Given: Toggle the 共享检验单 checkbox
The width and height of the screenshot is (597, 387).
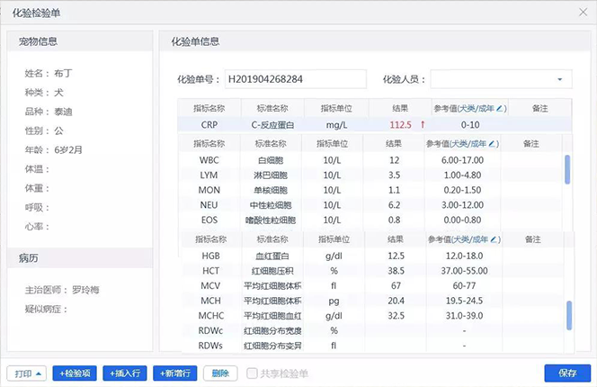Looking at the screenshot, I should (252, 373).
